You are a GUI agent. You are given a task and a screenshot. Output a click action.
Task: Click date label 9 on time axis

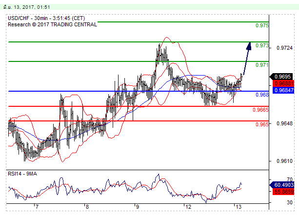click(x=137, y=207)
